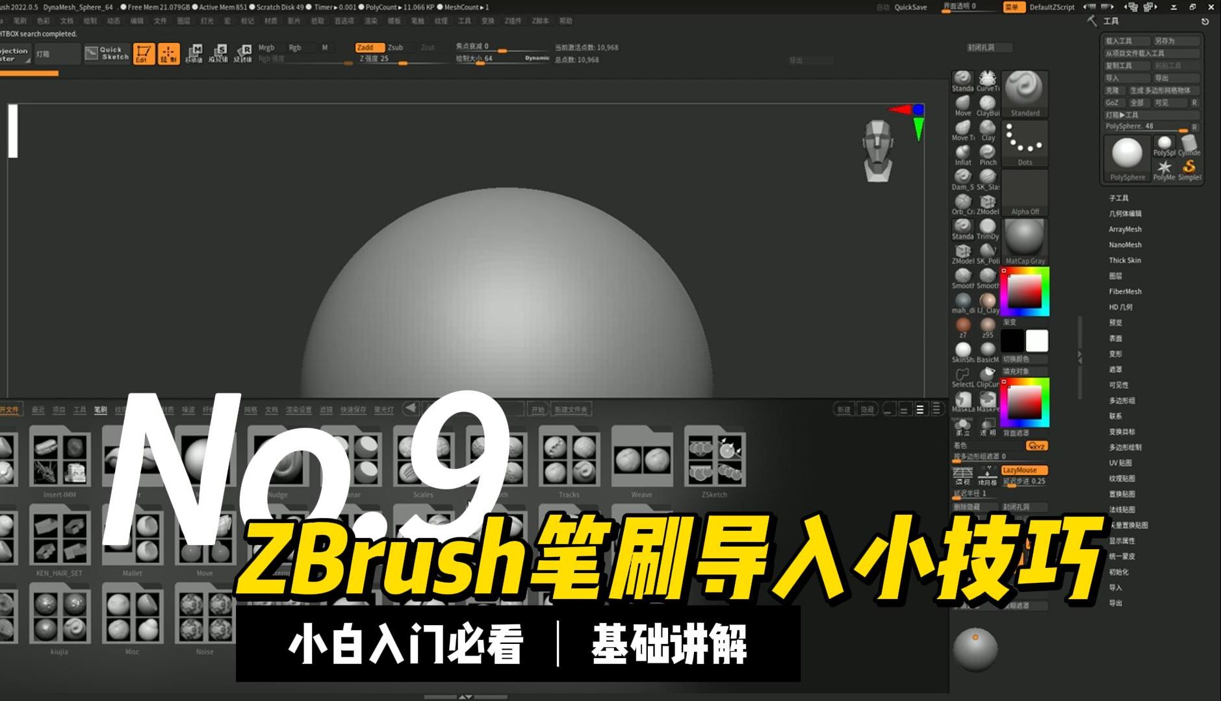Image resolution: width=1221 pixels, height=701 pixels.
Task: Toggle the orange XYZ symmetry button
Action: 1036,446
